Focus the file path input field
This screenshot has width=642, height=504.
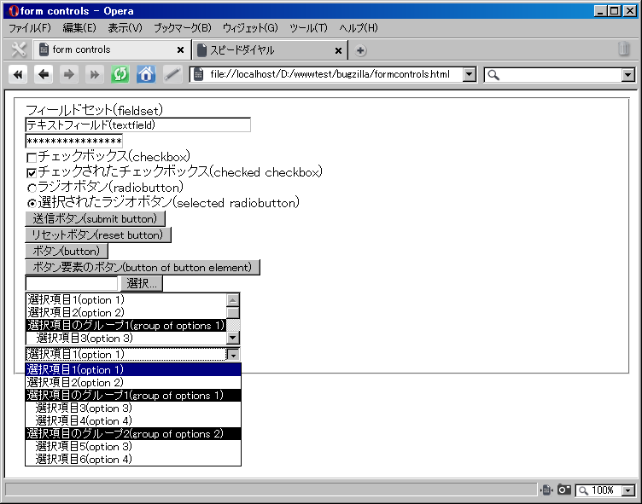pos(71,283)
